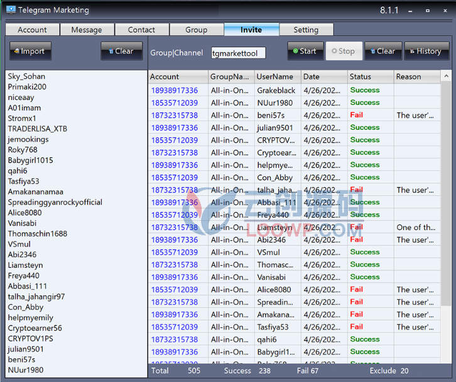Select A01imam in the user list
456x382 pixels.
(24, 108)
